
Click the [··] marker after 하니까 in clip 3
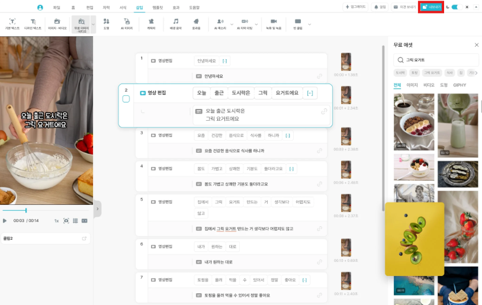coord(288,136)
